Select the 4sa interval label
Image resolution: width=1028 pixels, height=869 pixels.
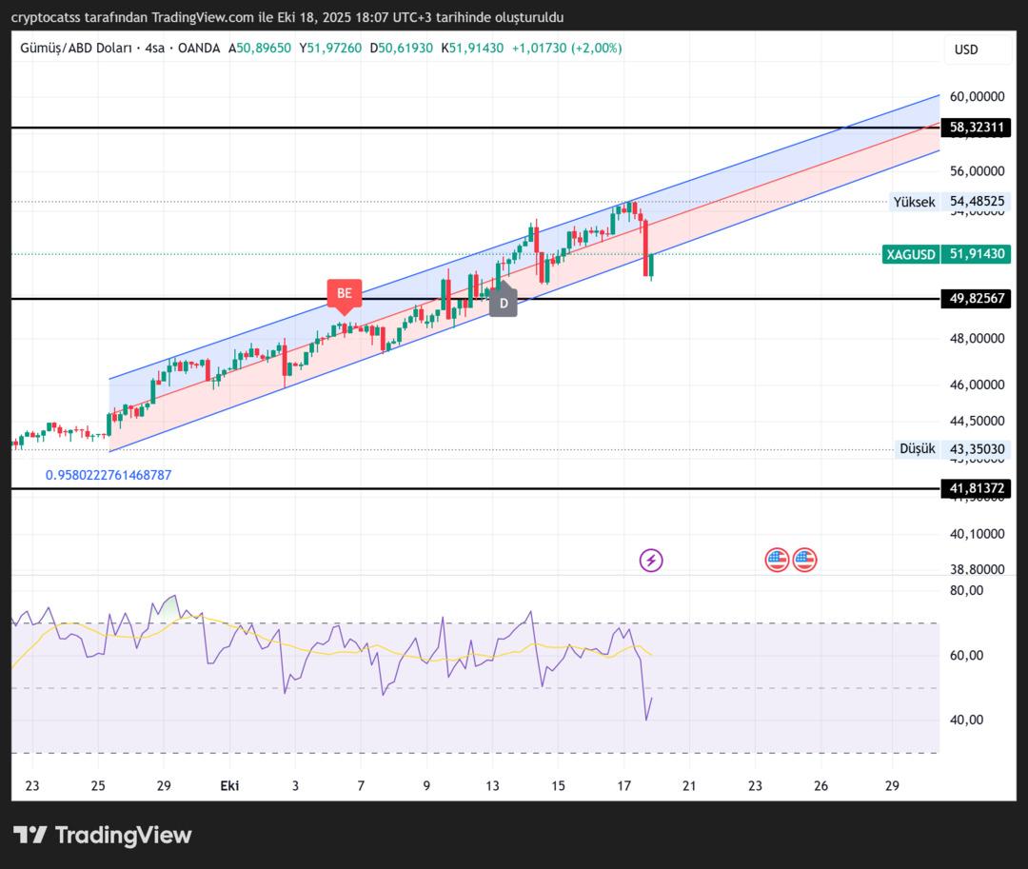(153, 48)
